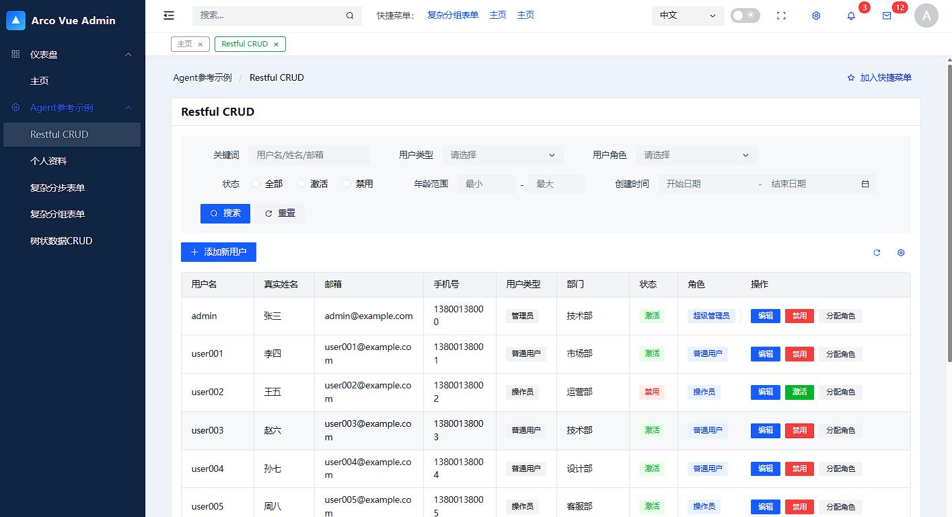Open the page settings gear icon
The height and width of the screenshot is (517, 952).
pos(815,15)
